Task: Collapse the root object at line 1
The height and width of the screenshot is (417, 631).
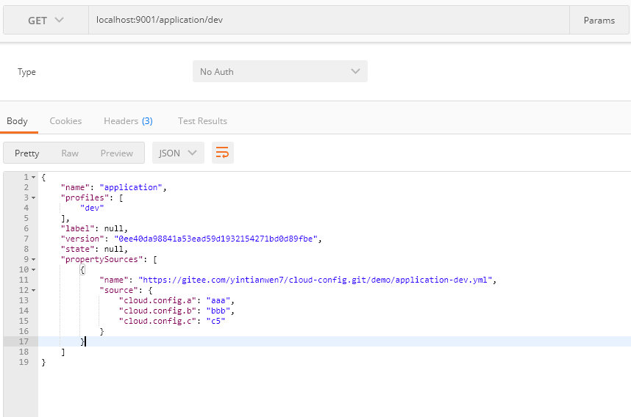Action: [x=33, y=178]
